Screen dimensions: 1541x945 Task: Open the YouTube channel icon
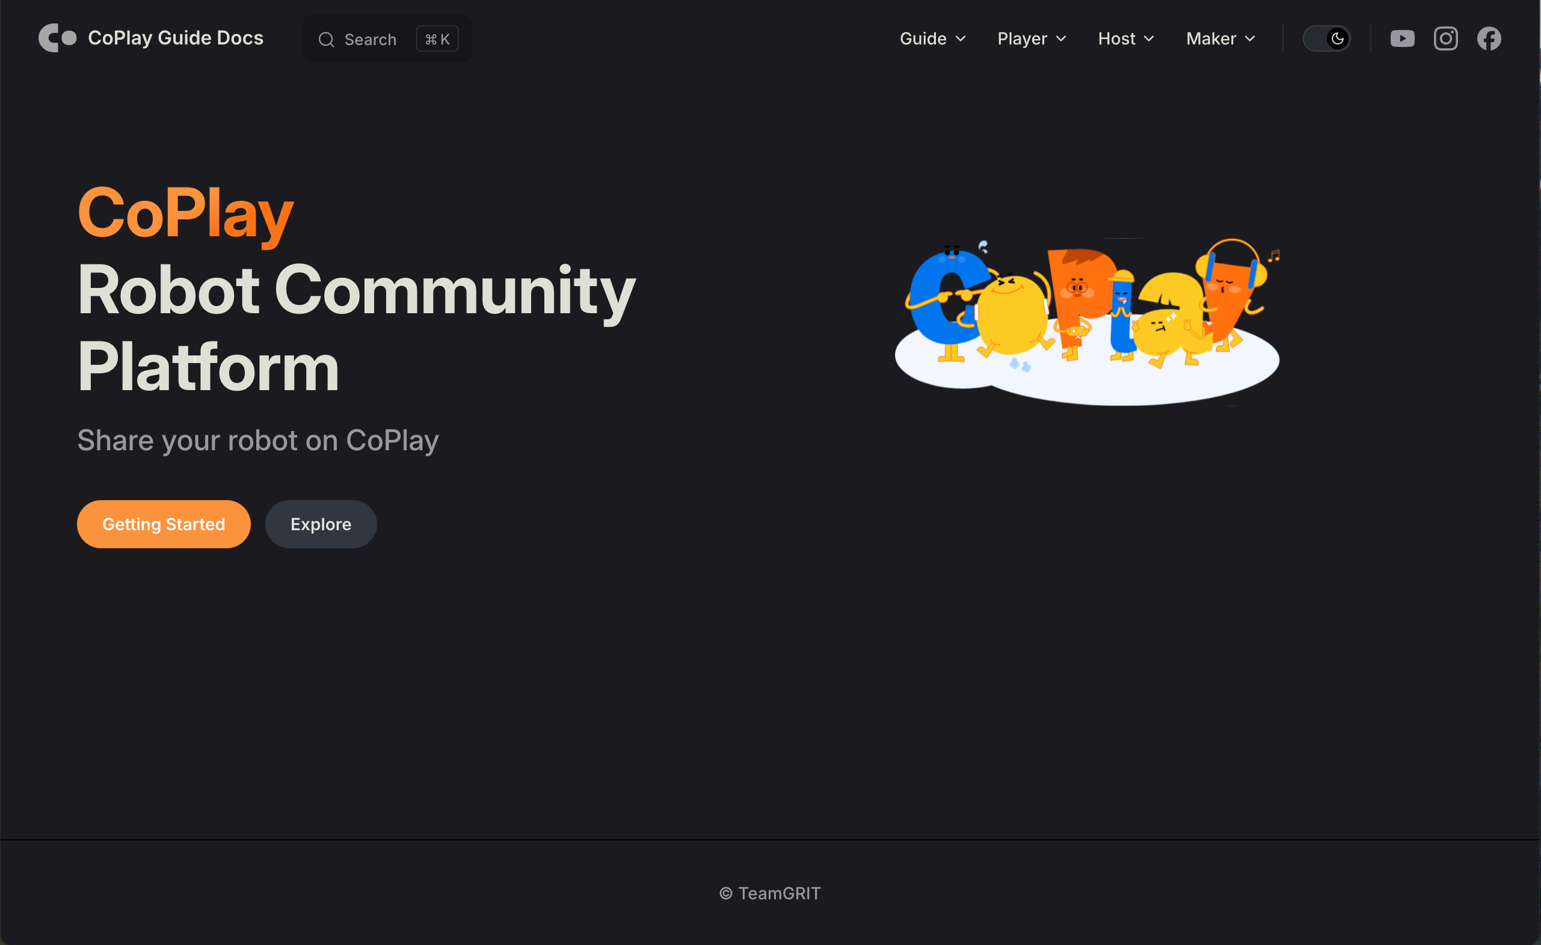pos(1402,38)
